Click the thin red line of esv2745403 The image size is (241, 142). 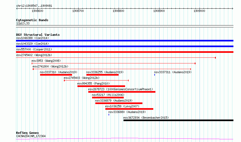96,80
